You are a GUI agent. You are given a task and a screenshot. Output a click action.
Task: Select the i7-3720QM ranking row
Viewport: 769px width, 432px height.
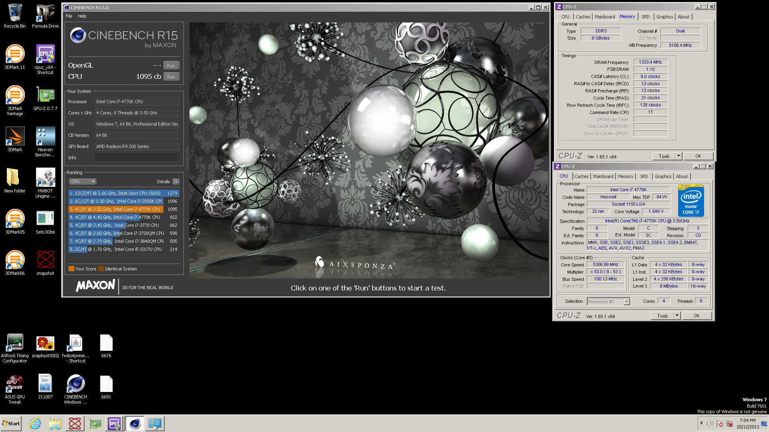[124, 233]
